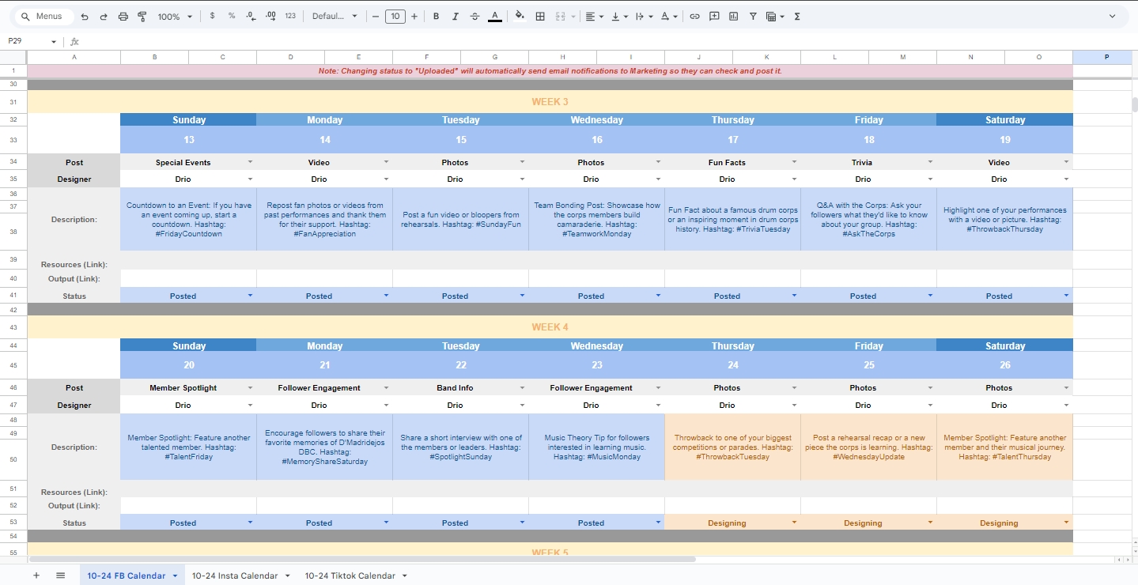Decrease decimal places
The height and width of the screenshot is (585, 1138).
[x=251, y=16]
